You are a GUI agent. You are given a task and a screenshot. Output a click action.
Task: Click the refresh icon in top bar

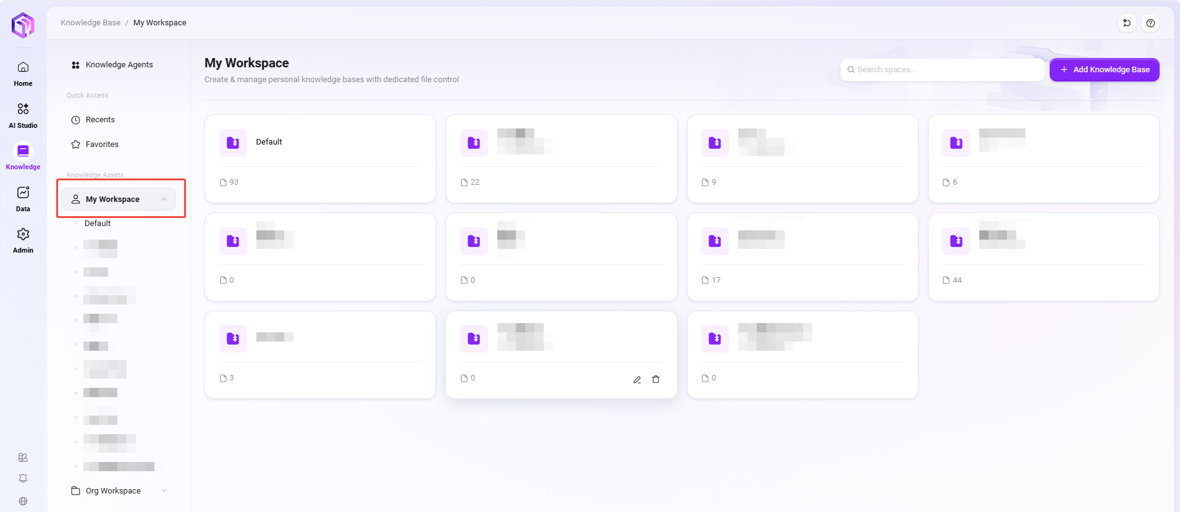(1127, 23)
